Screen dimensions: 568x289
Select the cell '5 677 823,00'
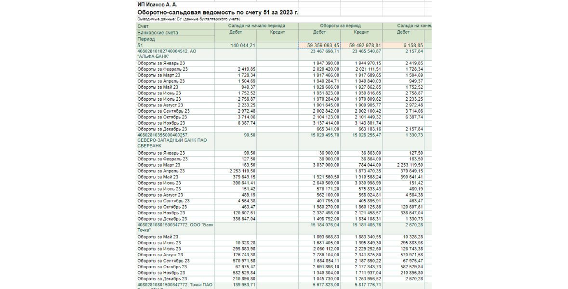[x=319, y=285]
